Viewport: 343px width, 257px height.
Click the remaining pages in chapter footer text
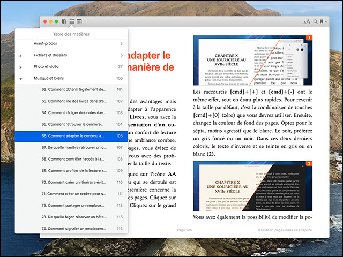pyautogui.click(x=285, y=230)
